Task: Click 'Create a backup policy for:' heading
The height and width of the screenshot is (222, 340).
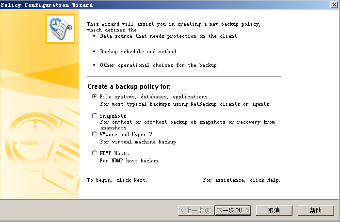Action: tap(129, 86)
